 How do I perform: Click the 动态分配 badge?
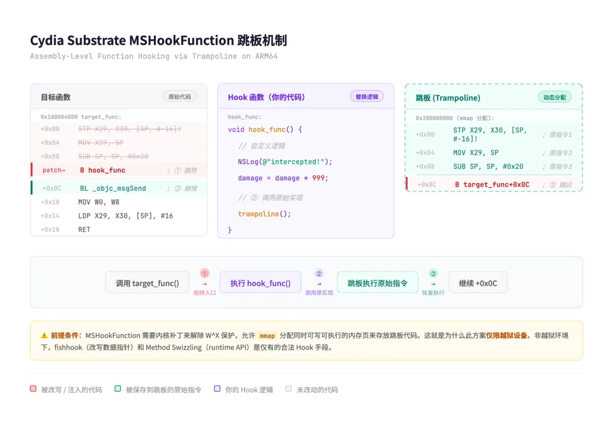coord(555,97)
